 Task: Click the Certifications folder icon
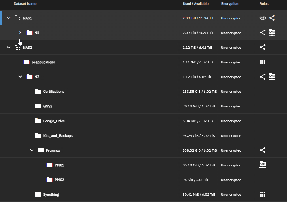tap(38, 91)
